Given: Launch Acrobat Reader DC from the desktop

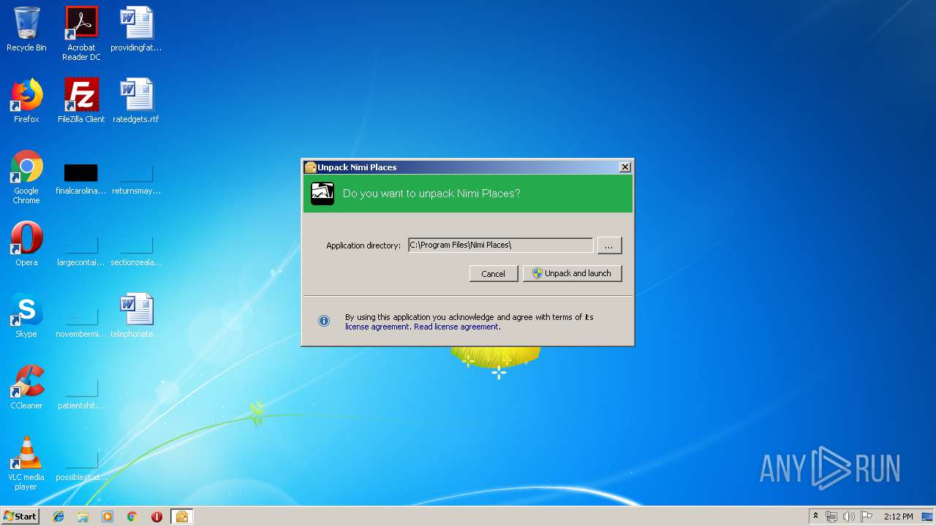Looking at the screenshot, I should [81, 34].
